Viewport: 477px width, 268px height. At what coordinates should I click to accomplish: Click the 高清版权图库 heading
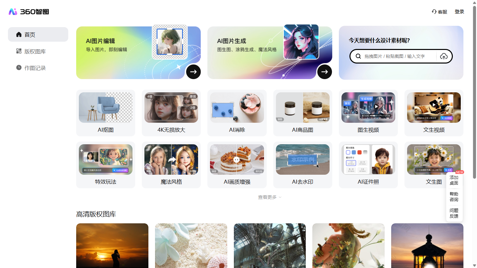tap(96, 214)
